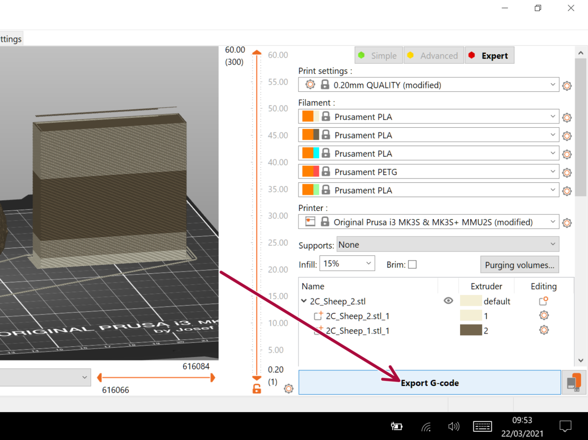This screenshot has height=440, width=588.
Task: Click the Extruder column header
Action: [x=486, y=286]
